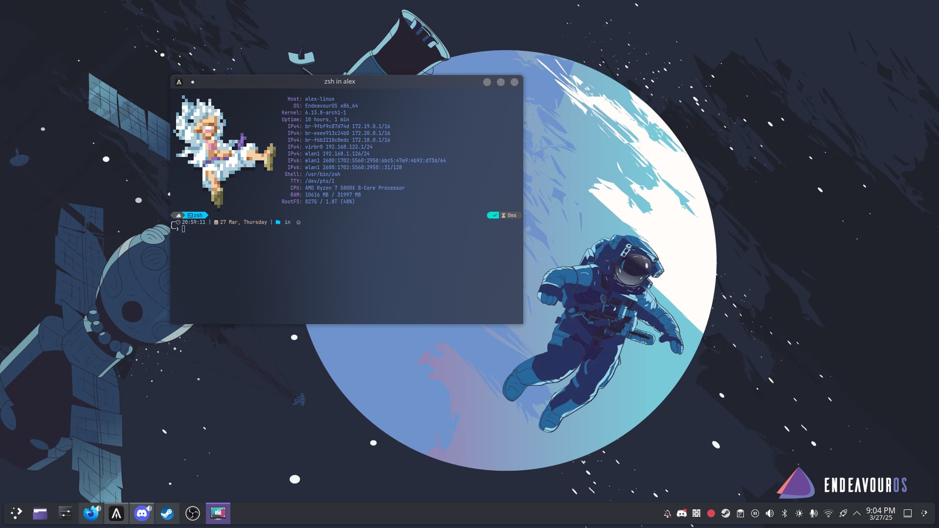Open the Bluetooth tray applet
The image size is (939, 528).
click(784, 513)
